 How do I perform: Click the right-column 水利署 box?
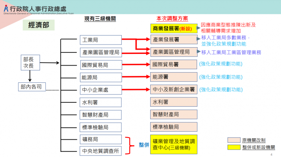[x=174, y=102]
